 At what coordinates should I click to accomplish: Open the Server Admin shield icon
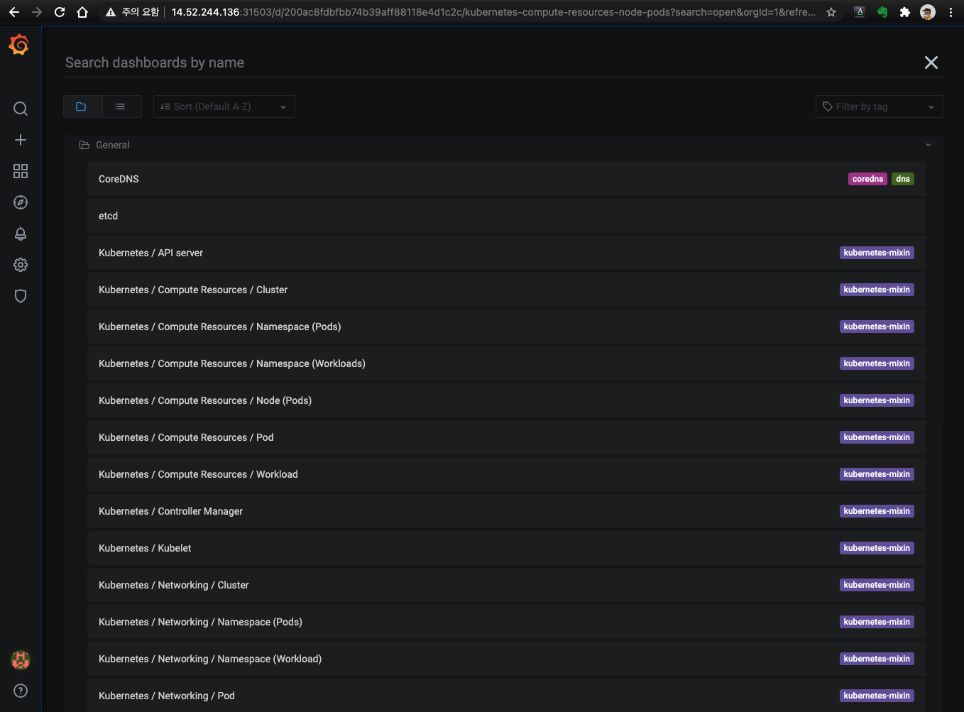[x=21, y=296]
